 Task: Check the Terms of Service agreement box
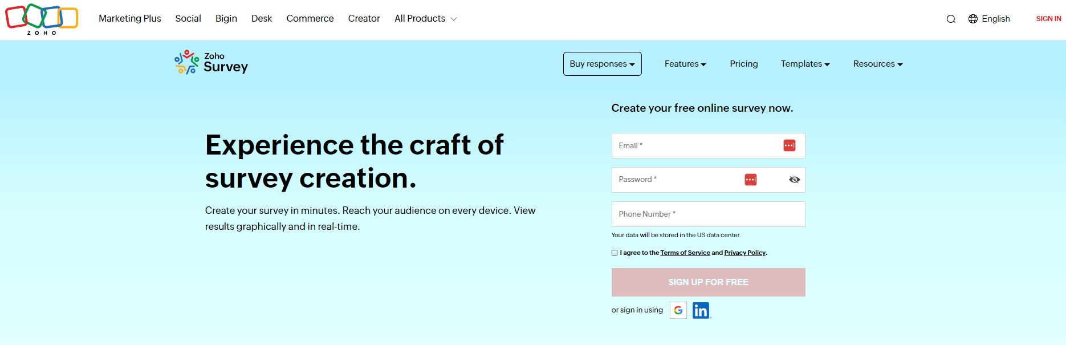click(615, 253)
